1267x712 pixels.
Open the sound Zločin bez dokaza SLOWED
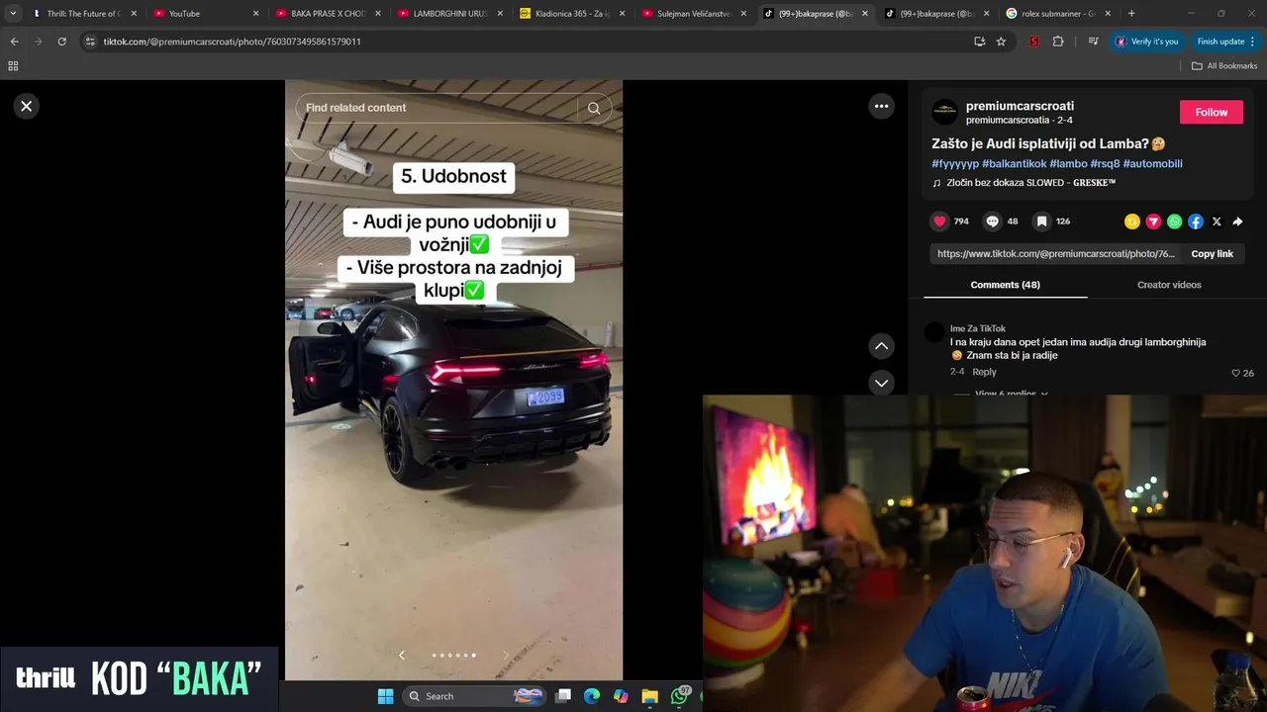coord(1030,183)
